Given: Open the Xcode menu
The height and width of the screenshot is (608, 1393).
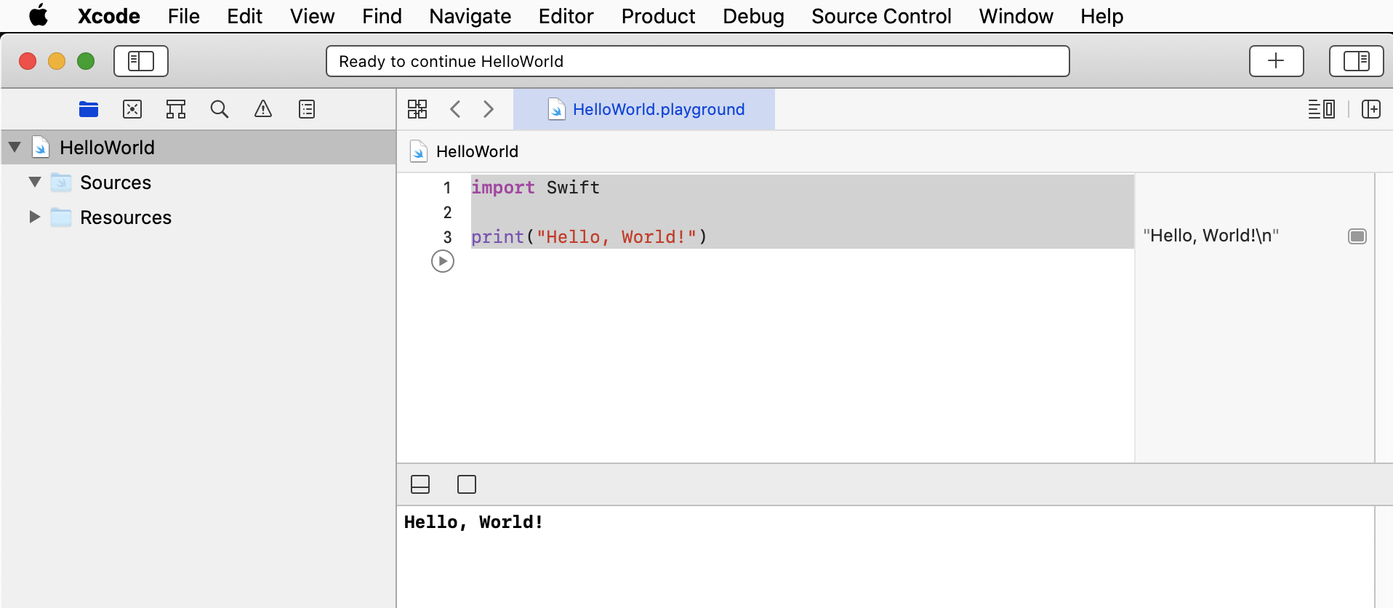Looking at the screenshot, I should click(109, 16).
